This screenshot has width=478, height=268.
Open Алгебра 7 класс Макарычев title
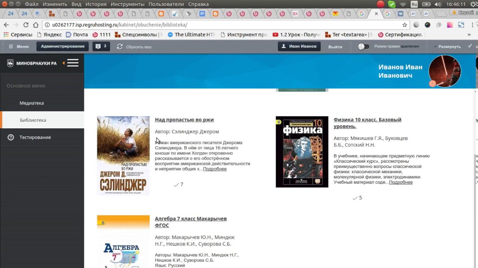[x=191, y=222]
